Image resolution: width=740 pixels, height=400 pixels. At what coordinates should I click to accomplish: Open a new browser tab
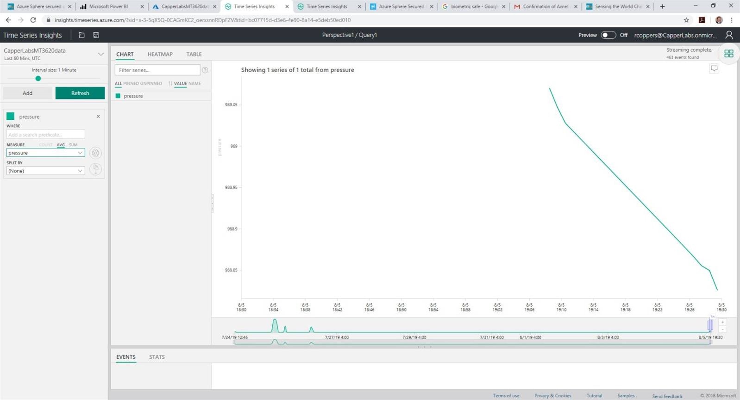(662, 6)
